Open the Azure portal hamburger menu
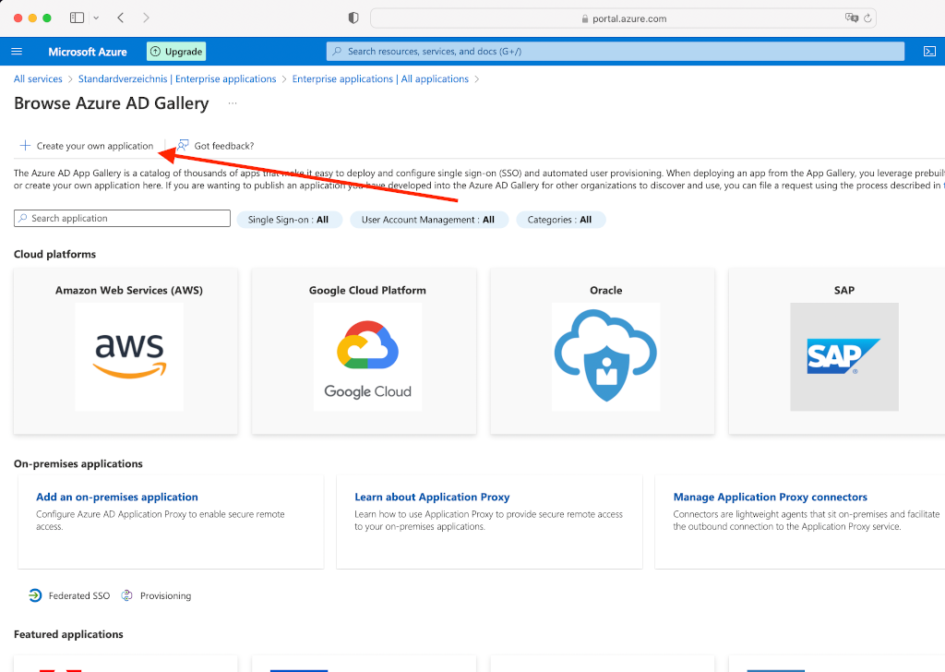This screenshot has height=672, width=945. click(17, 51)
